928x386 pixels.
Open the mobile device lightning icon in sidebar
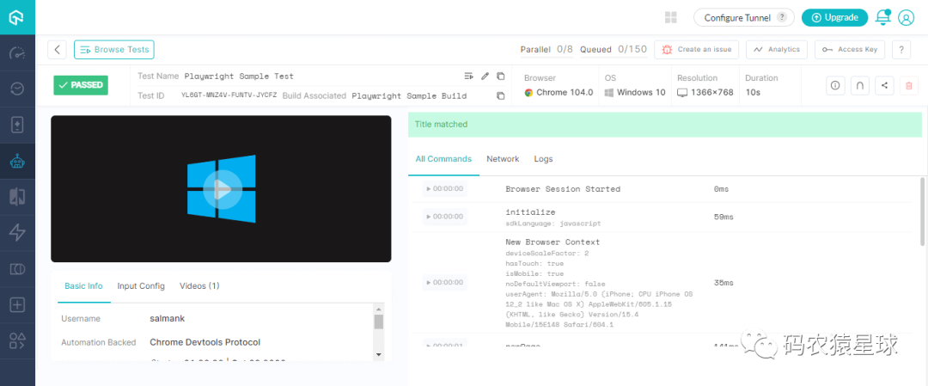17,125
